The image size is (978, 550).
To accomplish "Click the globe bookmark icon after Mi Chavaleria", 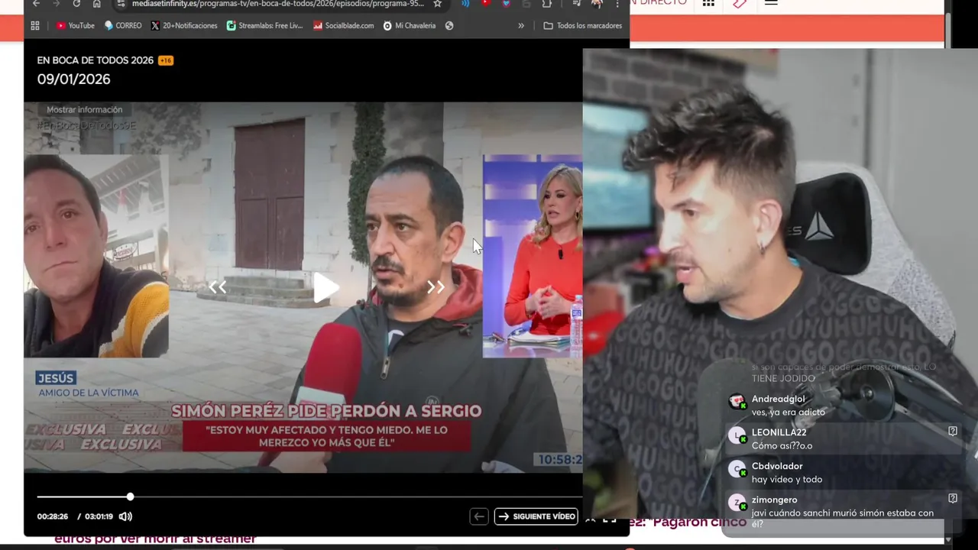I will (449, 25).
